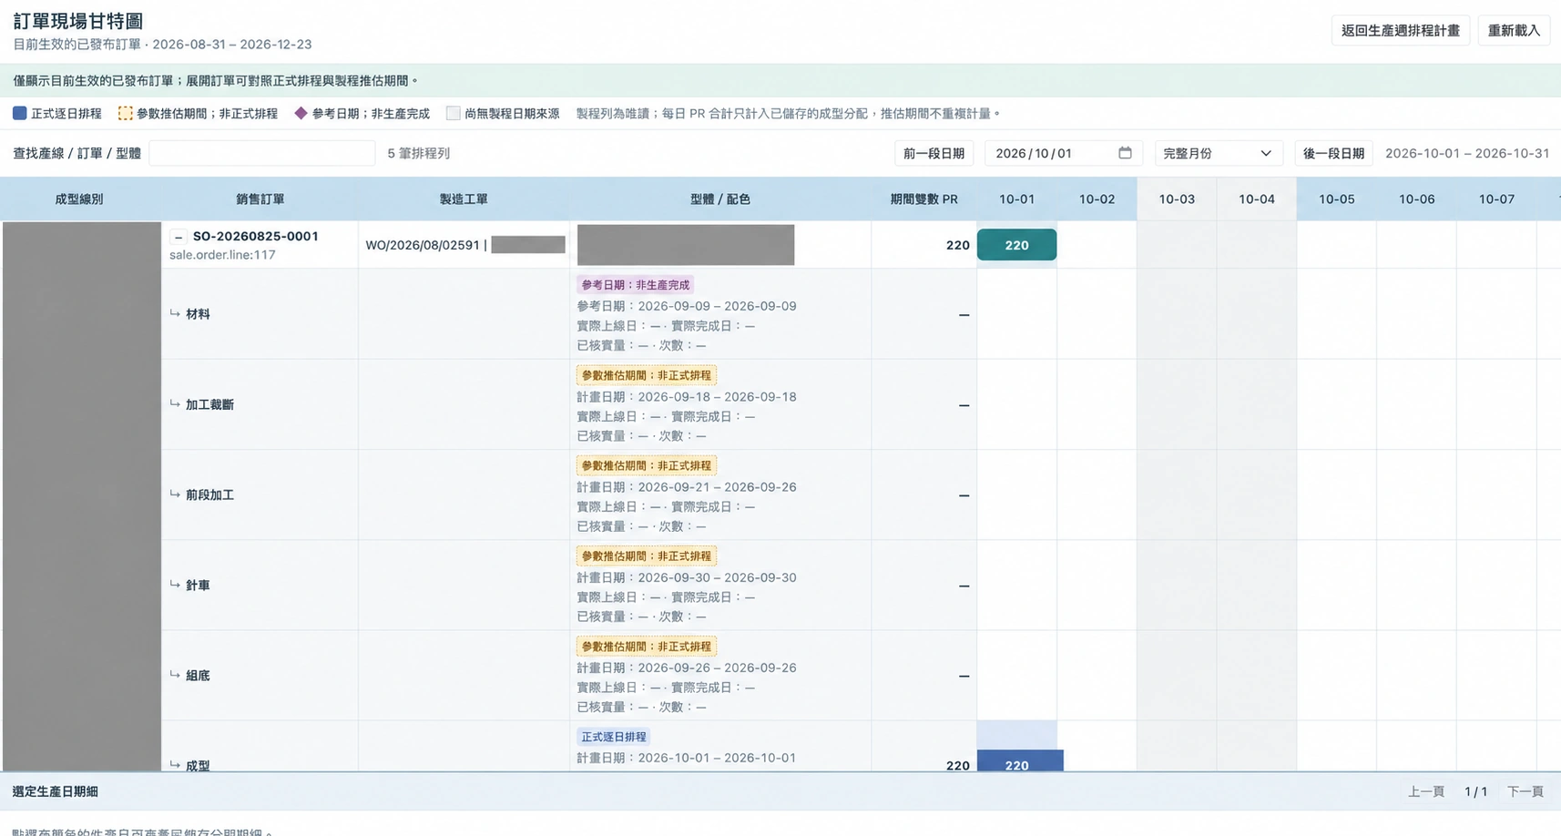The image size is (1561, 836).
Task: Click the 成型線別 column header
Action: [79, 199]
